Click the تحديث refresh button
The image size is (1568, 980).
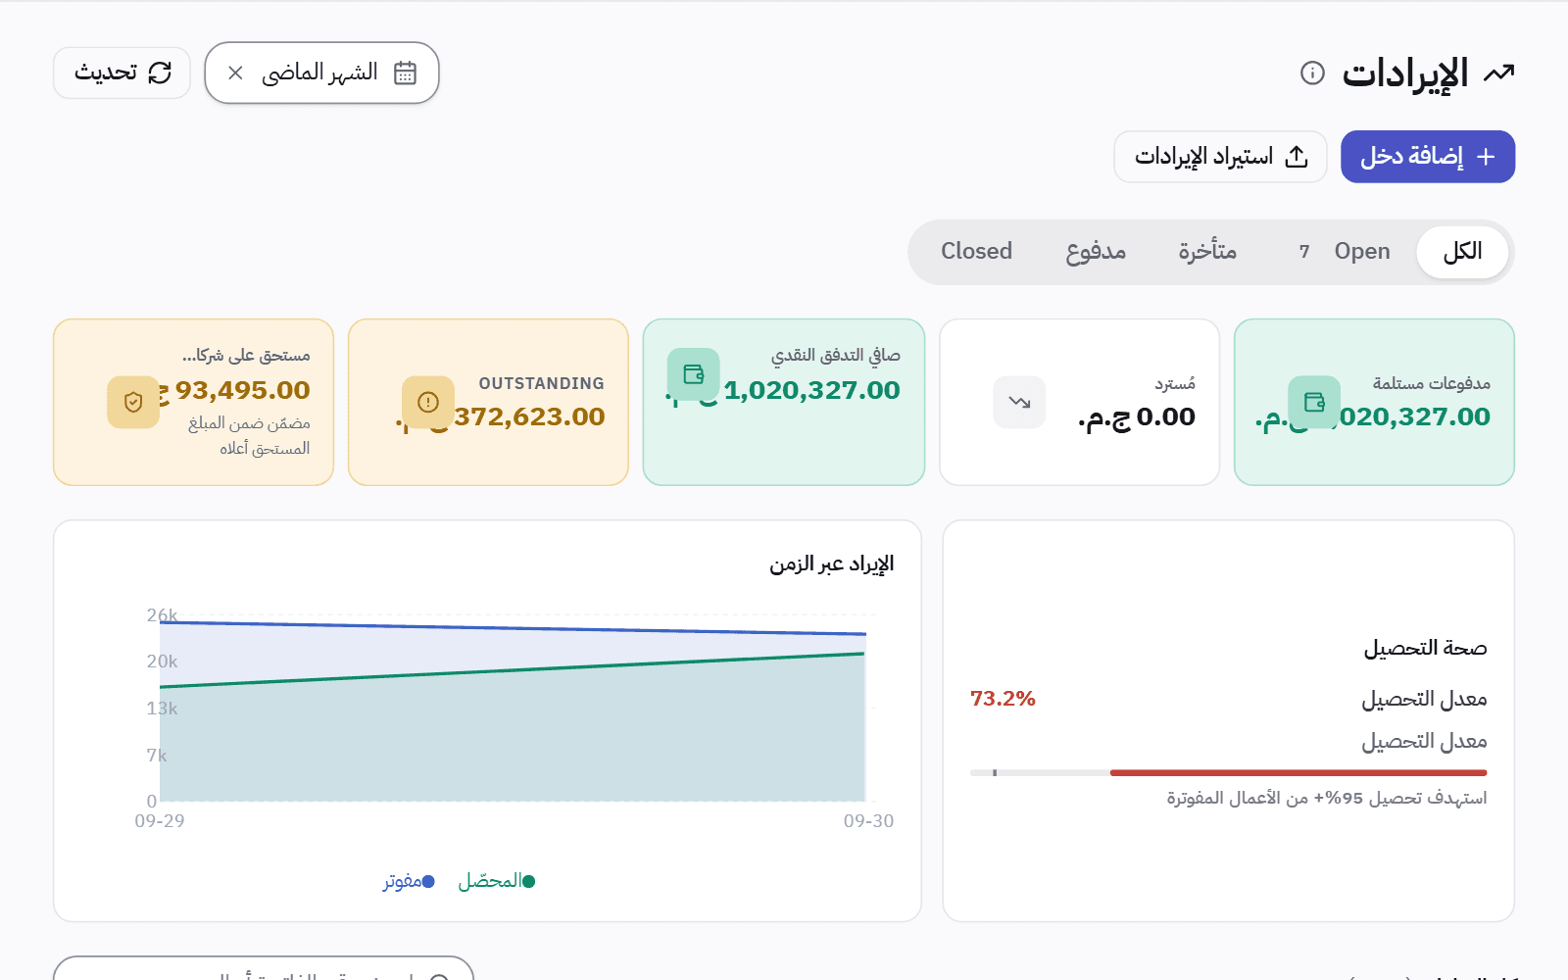(x=122, y=73)
